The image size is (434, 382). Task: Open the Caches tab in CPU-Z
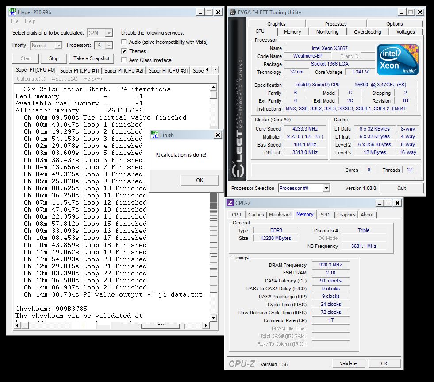256,215
